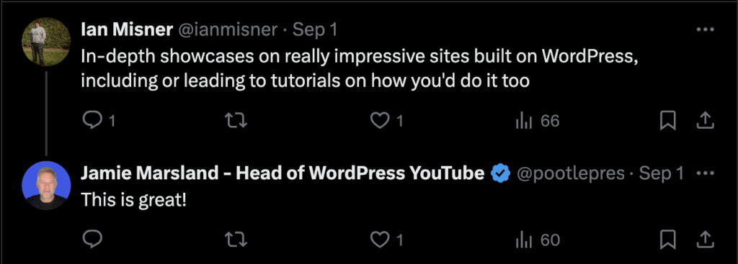The image size is (738, 264).
Task: Open the @pootlepres handle link
Action: [x=571, y=174]
